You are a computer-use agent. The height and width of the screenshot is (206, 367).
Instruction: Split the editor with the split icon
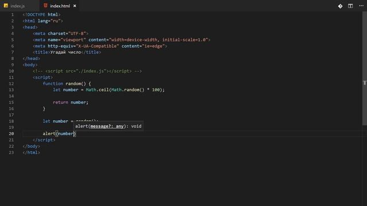(350, 6)
